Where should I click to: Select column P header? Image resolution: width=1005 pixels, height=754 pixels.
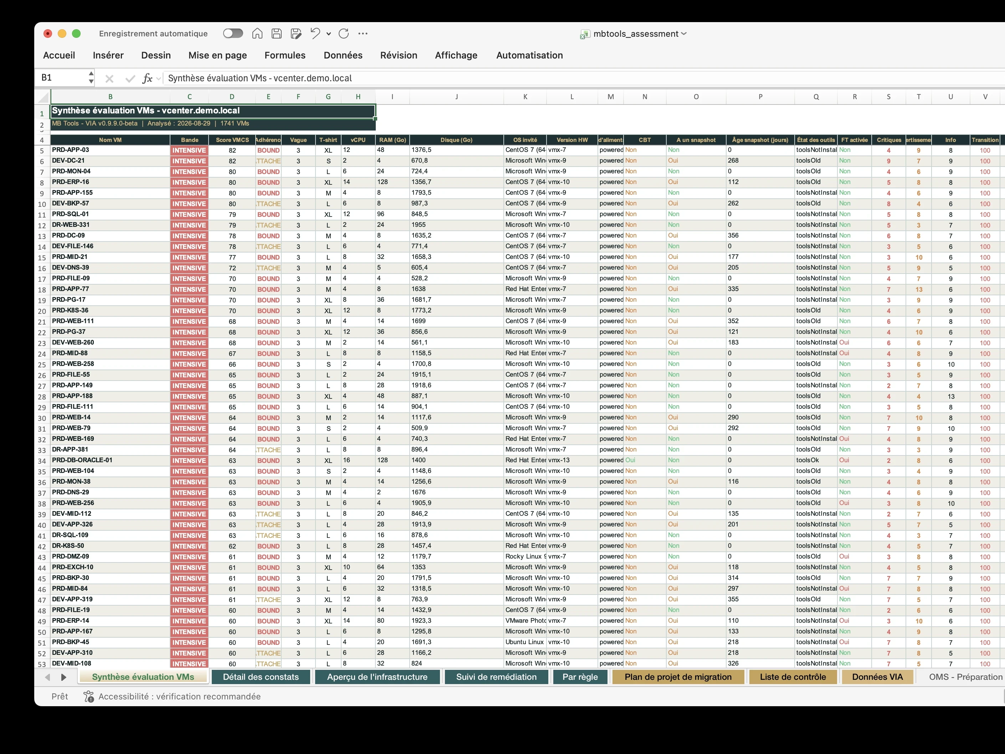tap(760, 97)
